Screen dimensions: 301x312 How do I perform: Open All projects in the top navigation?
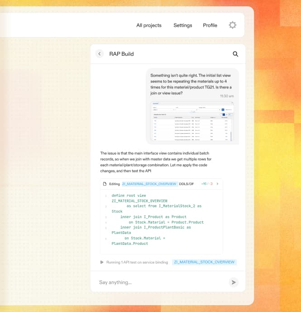(149, 25)
